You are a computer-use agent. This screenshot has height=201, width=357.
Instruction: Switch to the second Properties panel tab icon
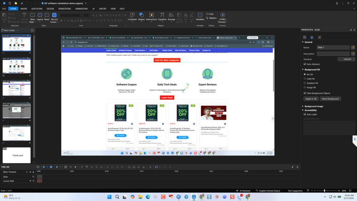point(312,37)
